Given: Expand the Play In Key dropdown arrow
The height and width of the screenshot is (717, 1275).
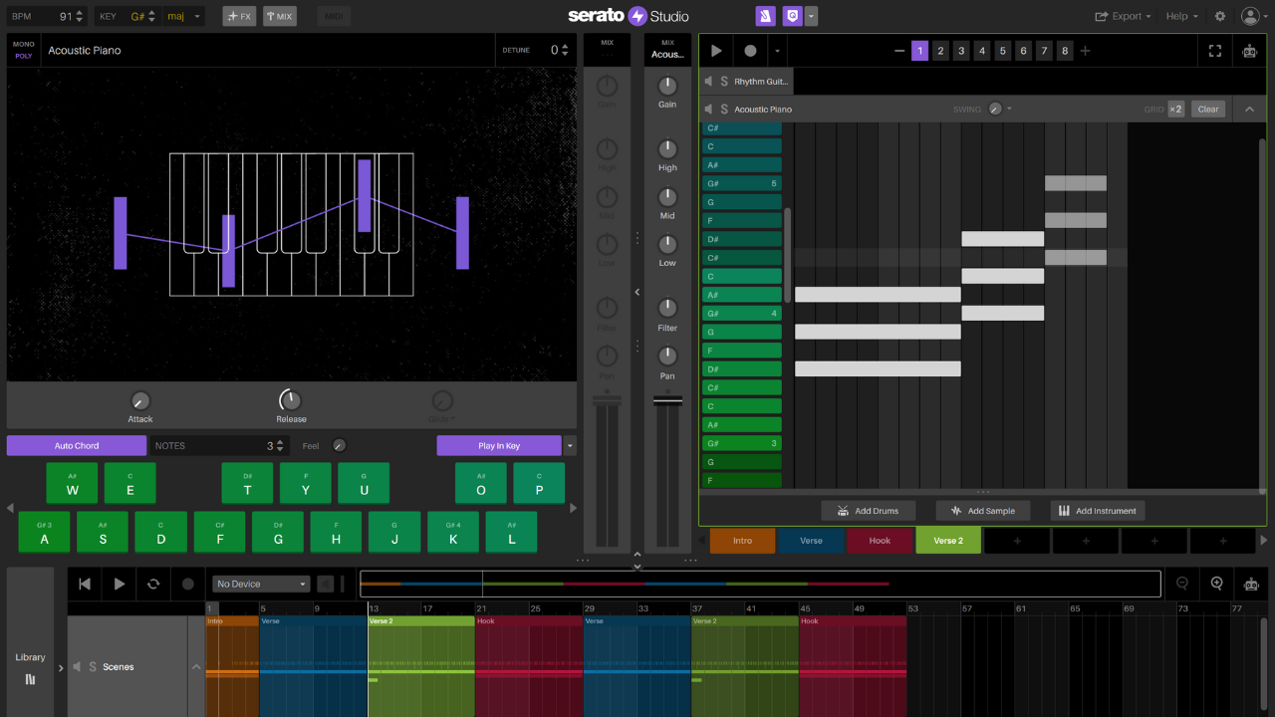Looking at the screenshot, I should (x=570, y=446).
